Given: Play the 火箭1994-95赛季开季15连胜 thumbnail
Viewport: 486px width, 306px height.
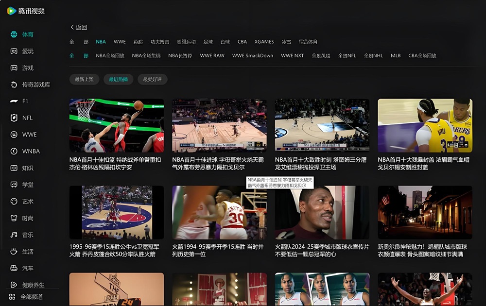Looking at the screenshot, I should (x=220, y=212).
